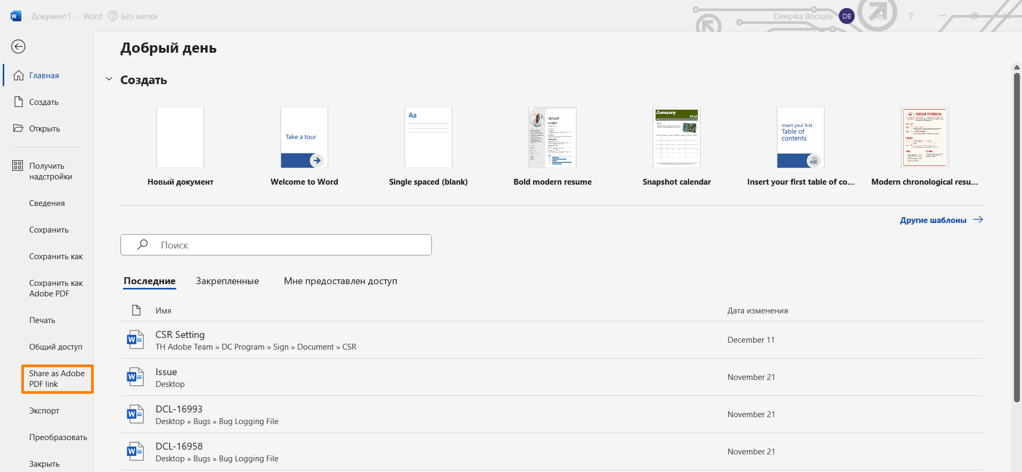The image size is (1022, 472).
Task: Open the DB account avatar
Action: click(846, 16)
